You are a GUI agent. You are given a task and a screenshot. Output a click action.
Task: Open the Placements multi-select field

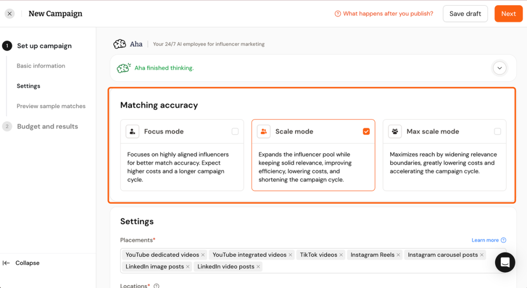coord(371,267)
